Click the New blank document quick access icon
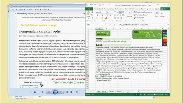Viewport: 183px width, 103px height. pos(100,5)
